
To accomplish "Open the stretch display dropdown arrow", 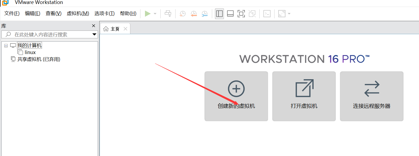I will [x=289, y=14].
